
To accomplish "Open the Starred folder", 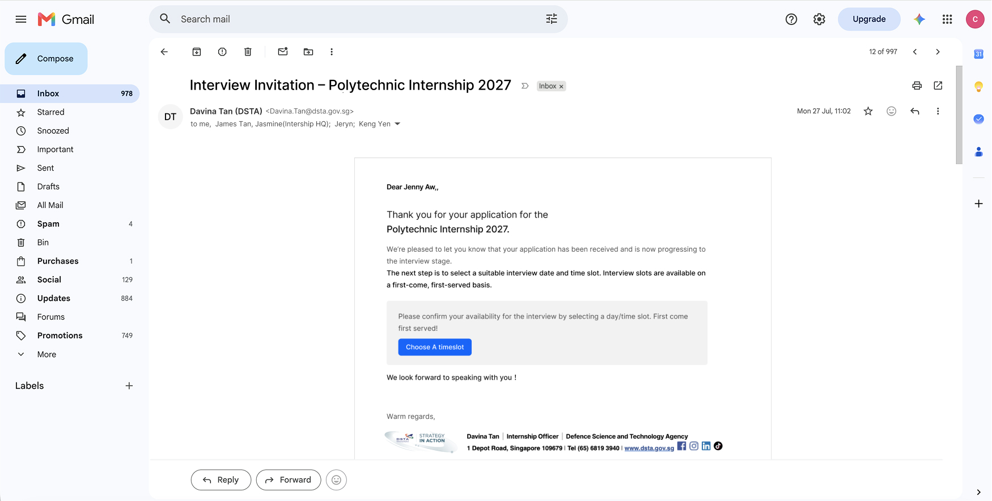I will [51, 112].
